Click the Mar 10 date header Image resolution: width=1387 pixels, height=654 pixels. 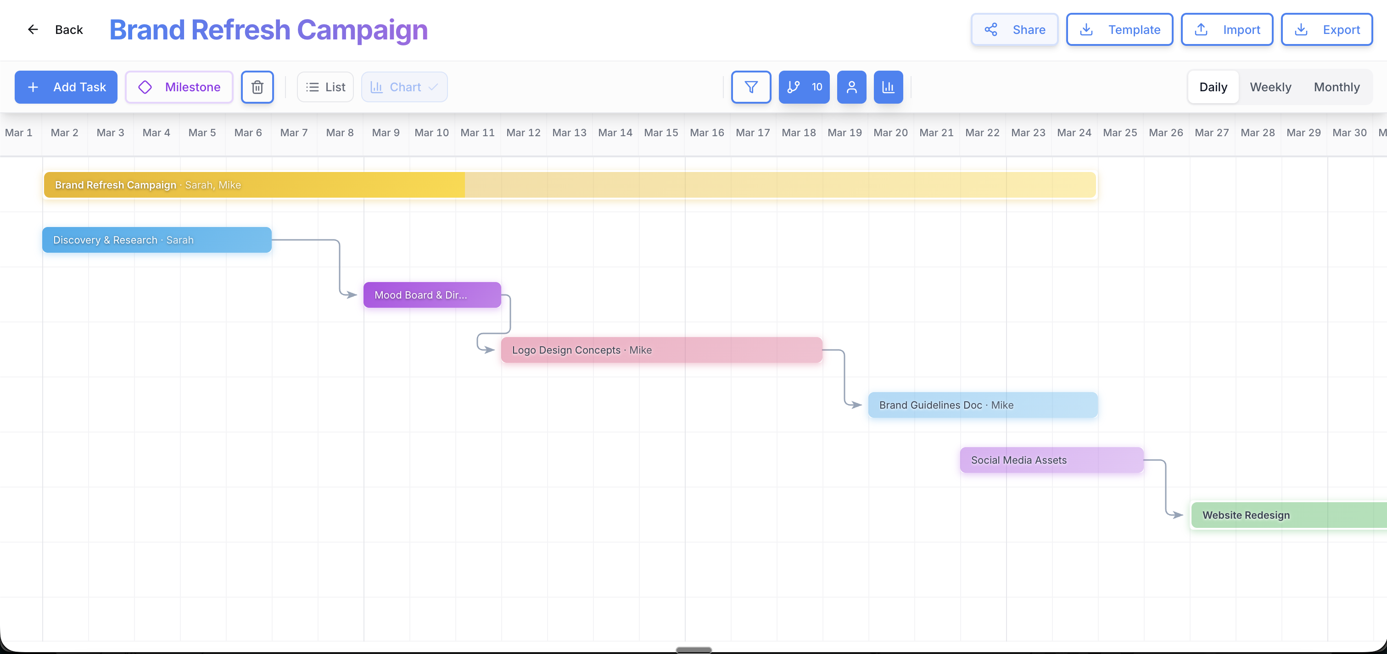(431, 133)
